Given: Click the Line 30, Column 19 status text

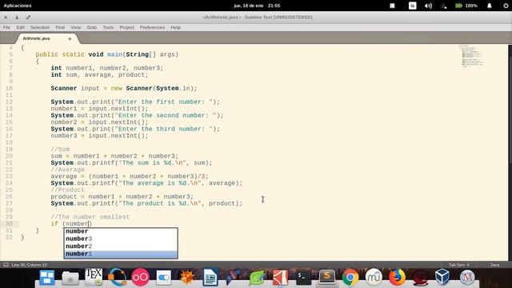Looking at the screenshot, I should pos(29,265).
